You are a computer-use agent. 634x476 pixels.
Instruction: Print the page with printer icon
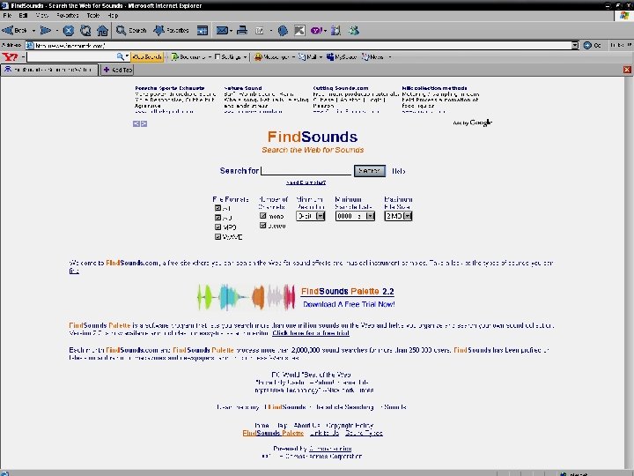click(x=242, y=30)
